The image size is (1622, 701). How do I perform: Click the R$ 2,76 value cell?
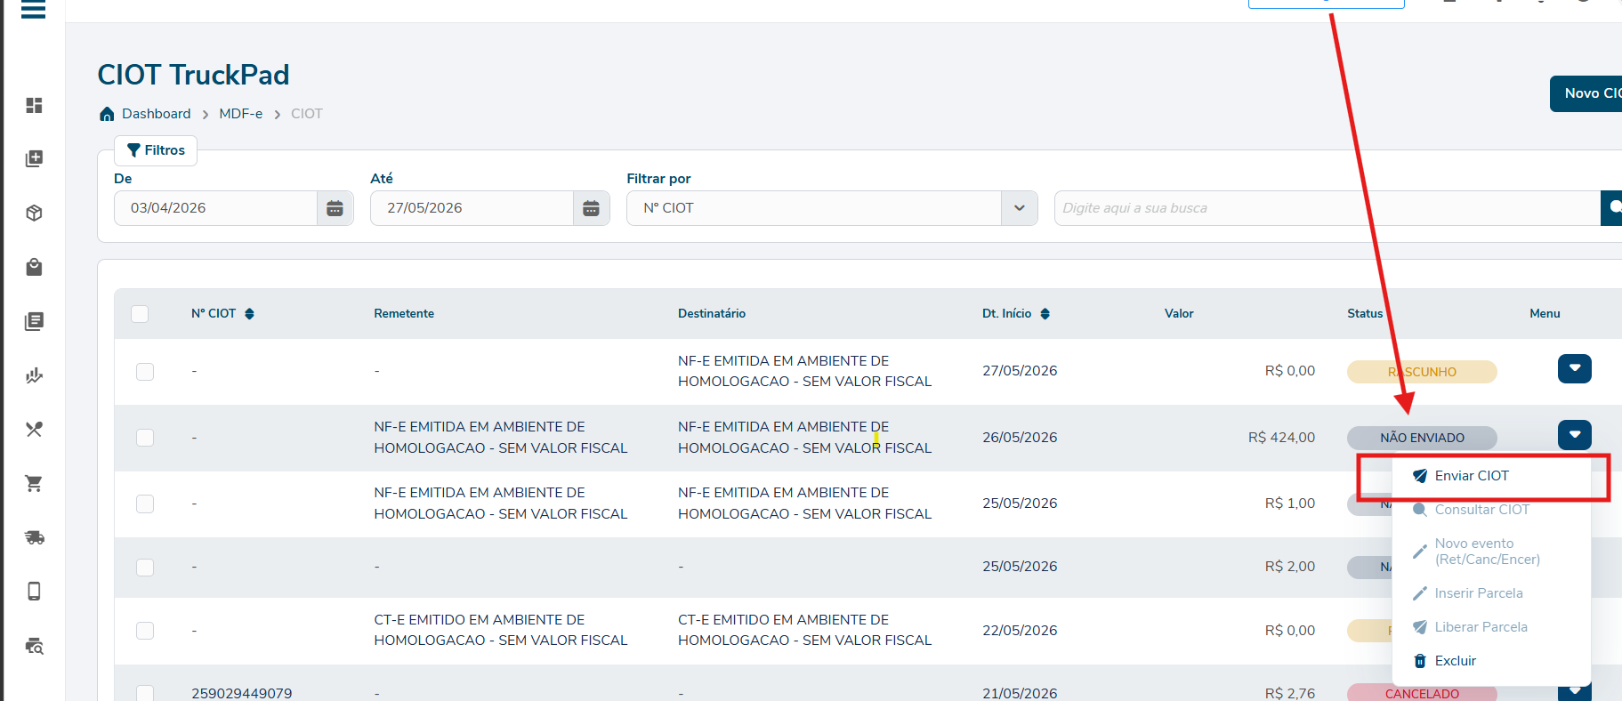[x=1289, y=694]
